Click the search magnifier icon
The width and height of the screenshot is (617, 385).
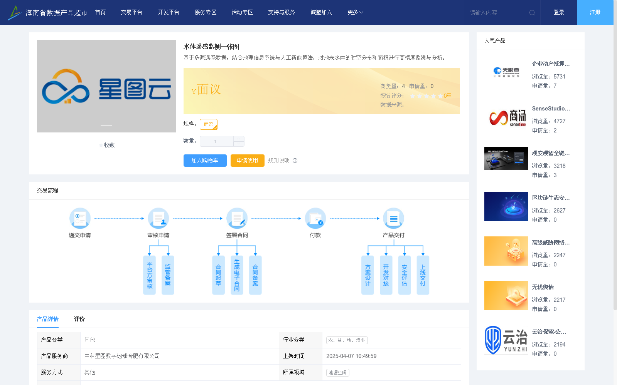tap(532, 13)
